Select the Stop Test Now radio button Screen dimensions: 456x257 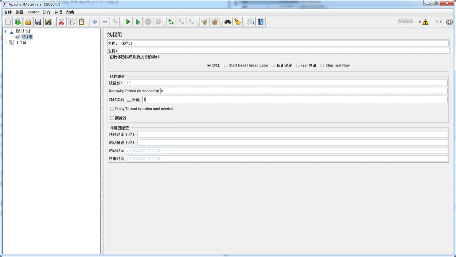(322, 65)
